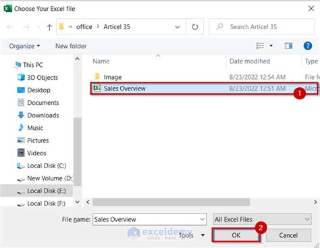Click the Forward navigation arrow

(x=26, y=27)
